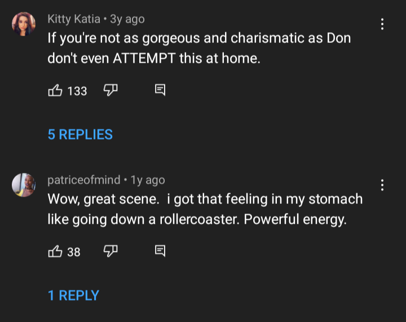Screen dimensions: 406x322
Task: Expand 5 REPLIES thread
Action: point(80,134)
